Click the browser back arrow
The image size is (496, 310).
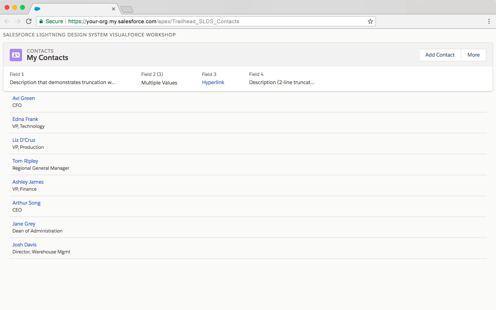tap(7, 21)
